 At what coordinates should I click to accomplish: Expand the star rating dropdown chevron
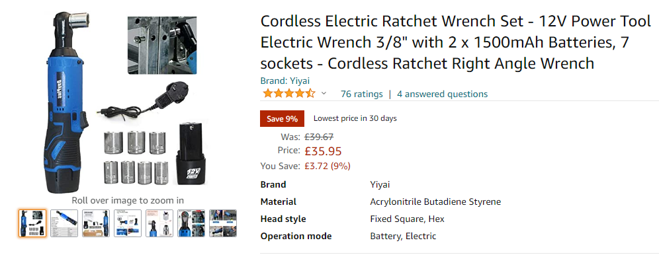[324, 94]
